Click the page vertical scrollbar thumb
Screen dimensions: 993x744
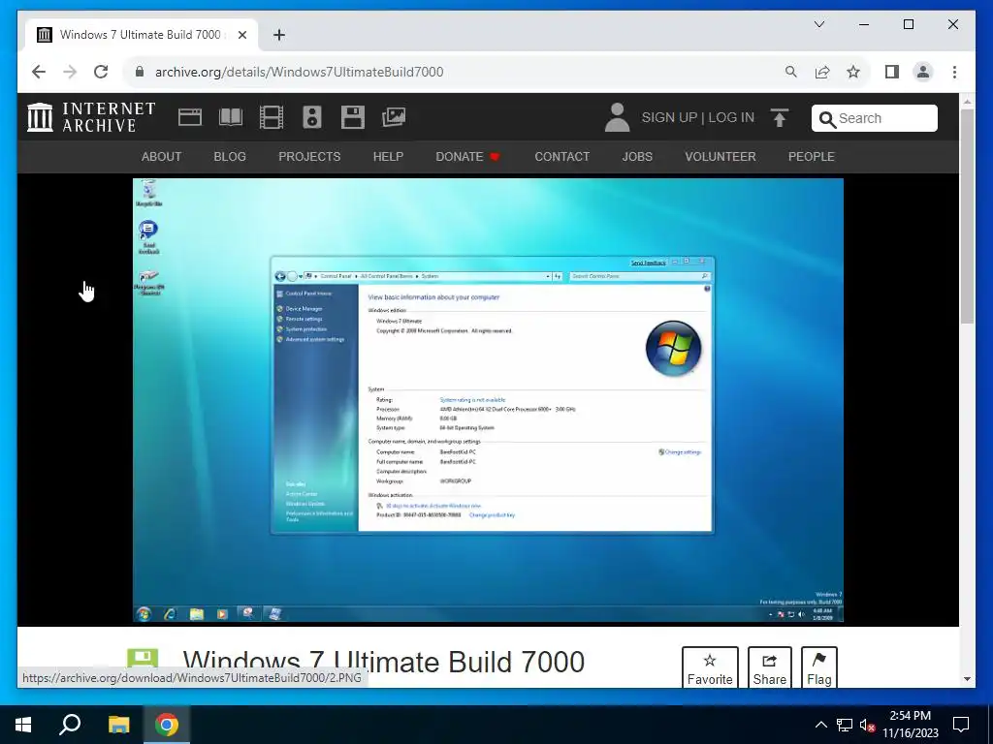pos(967,216)
